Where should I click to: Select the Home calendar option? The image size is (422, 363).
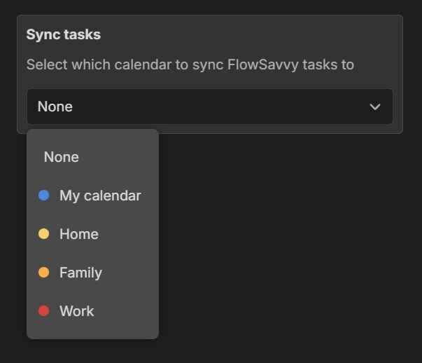pos(92,234)
